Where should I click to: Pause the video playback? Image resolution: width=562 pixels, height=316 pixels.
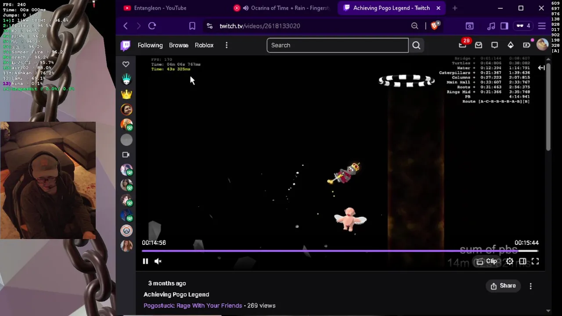tap(145, 261)
